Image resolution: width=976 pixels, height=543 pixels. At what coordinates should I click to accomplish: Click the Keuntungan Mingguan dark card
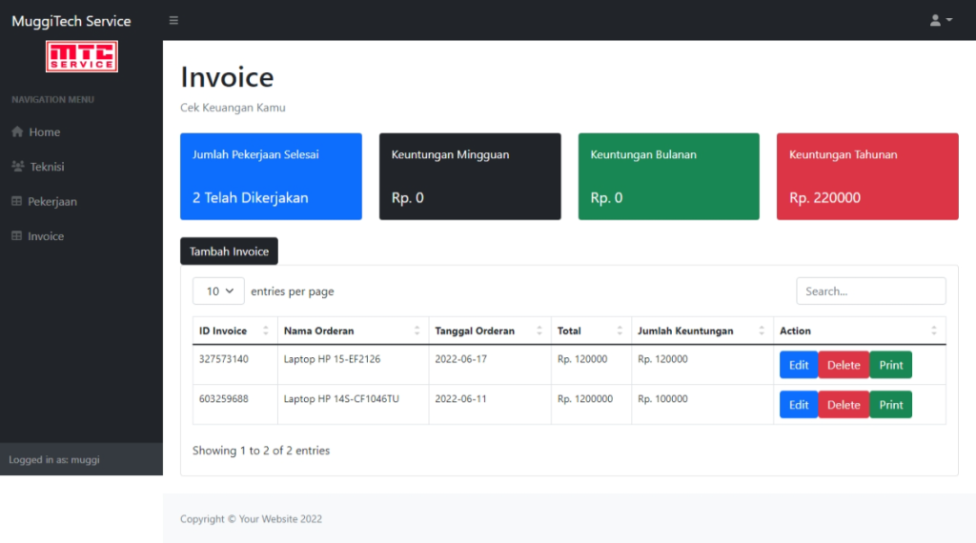tap(470, 176)
